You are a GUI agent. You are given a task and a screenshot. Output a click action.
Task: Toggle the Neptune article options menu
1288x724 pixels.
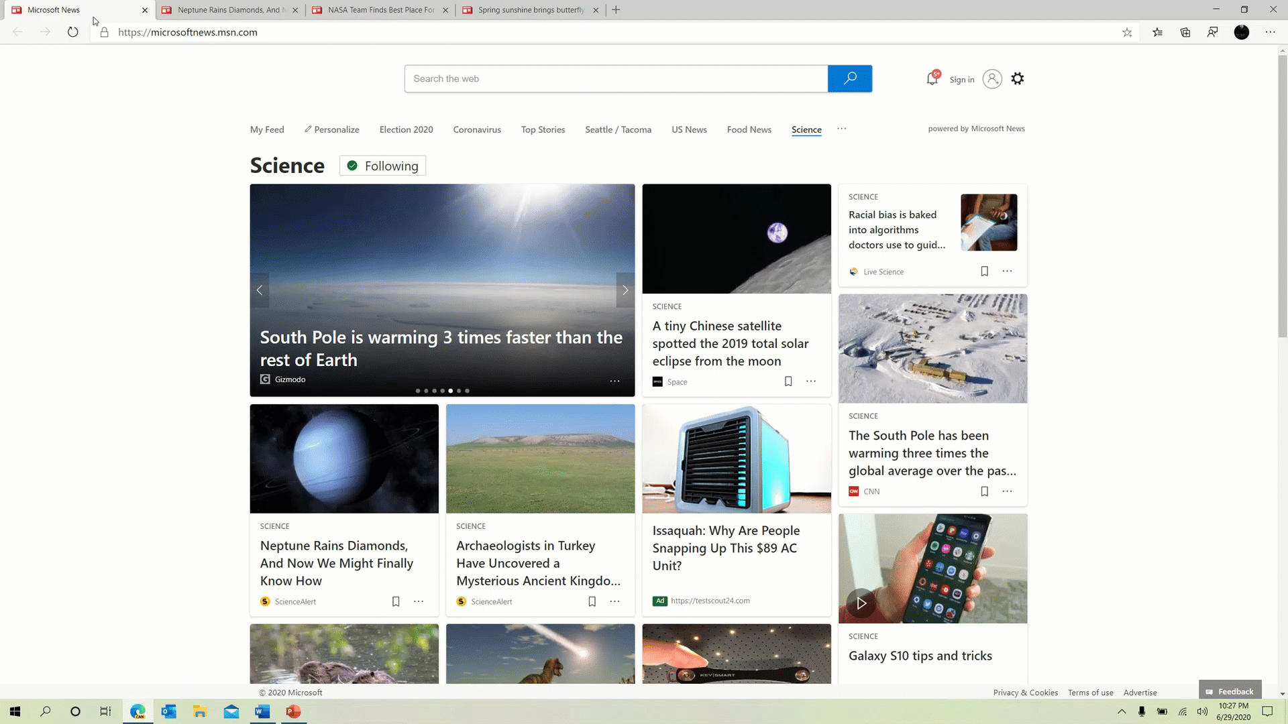(x=419, y=601)
